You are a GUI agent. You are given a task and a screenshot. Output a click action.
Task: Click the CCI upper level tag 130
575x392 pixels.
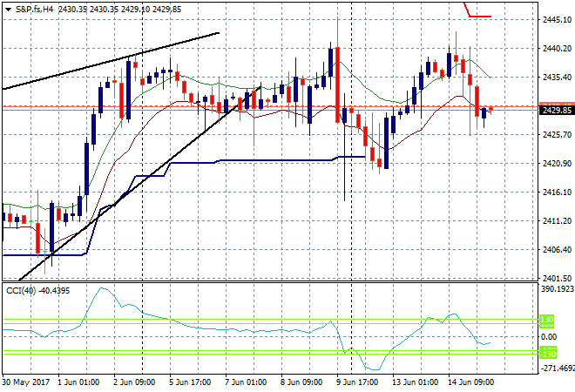(547, 320)
